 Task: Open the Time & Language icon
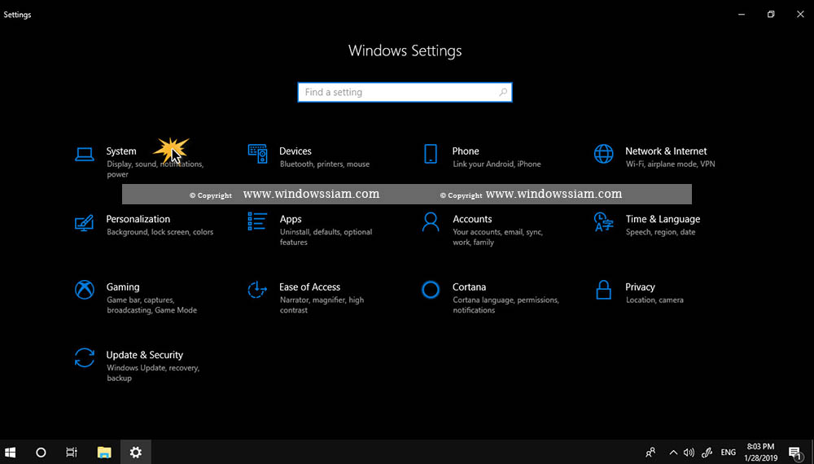pyautogui.click(x=603, y=221)
